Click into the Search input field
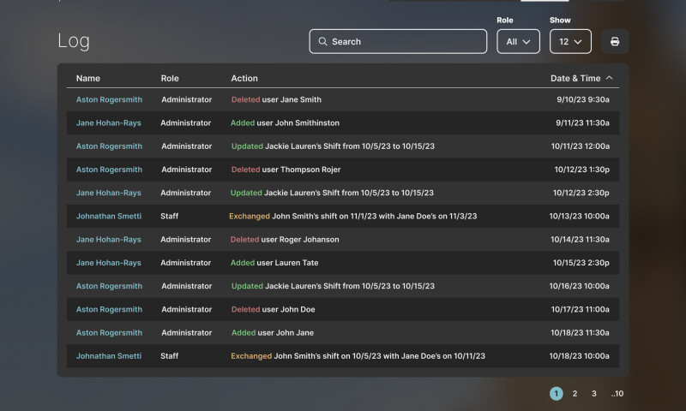Viewport: 686px width, 411px height. (x=403, y=41)
